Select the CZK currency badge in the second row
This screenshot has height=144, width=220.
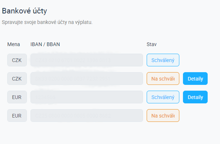click(17, 78)
